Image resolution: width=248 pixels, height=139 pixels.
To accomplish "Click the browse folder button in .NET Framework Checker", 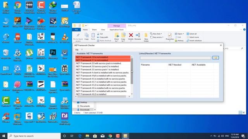I will tap(215, 58).
